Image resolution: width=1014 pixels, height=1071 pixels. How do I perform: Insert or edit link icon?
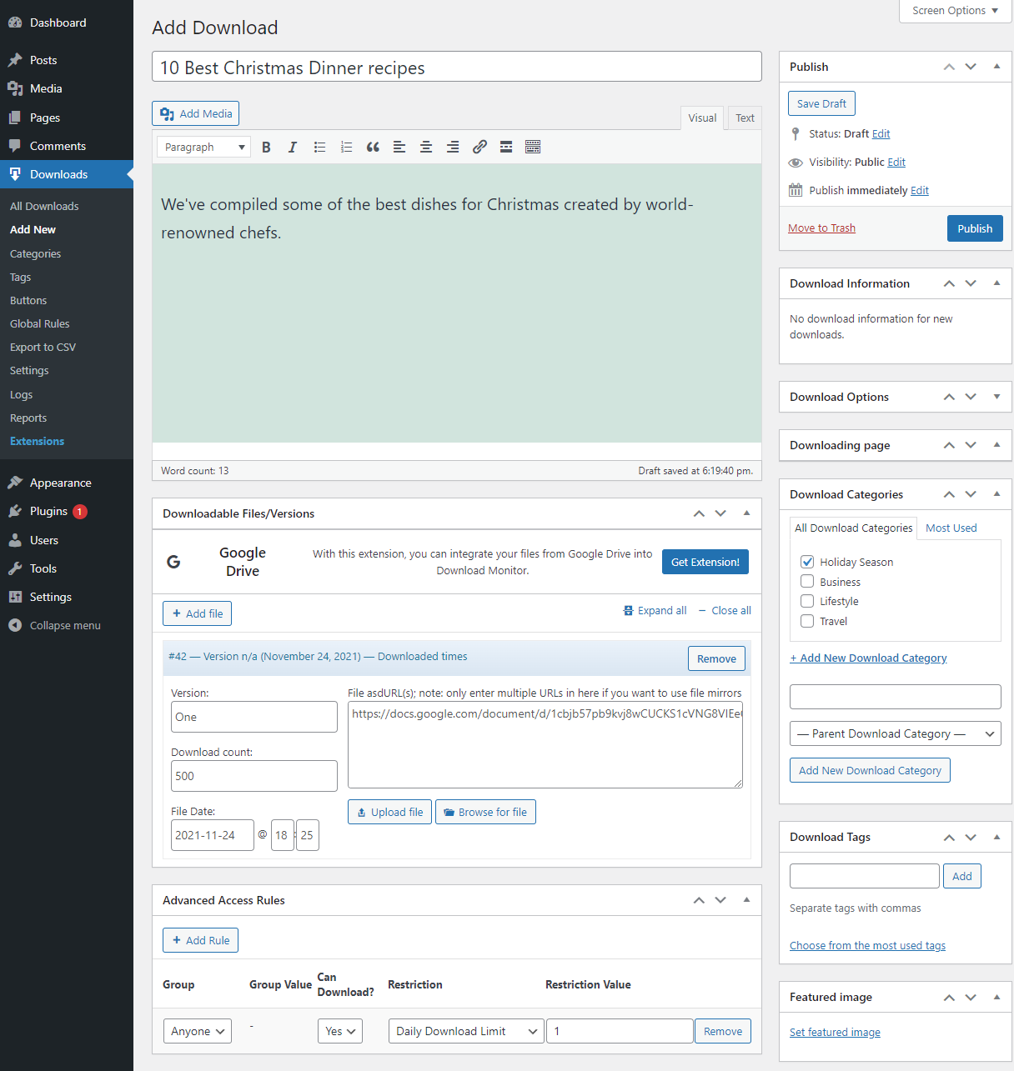tap(479, 148)
